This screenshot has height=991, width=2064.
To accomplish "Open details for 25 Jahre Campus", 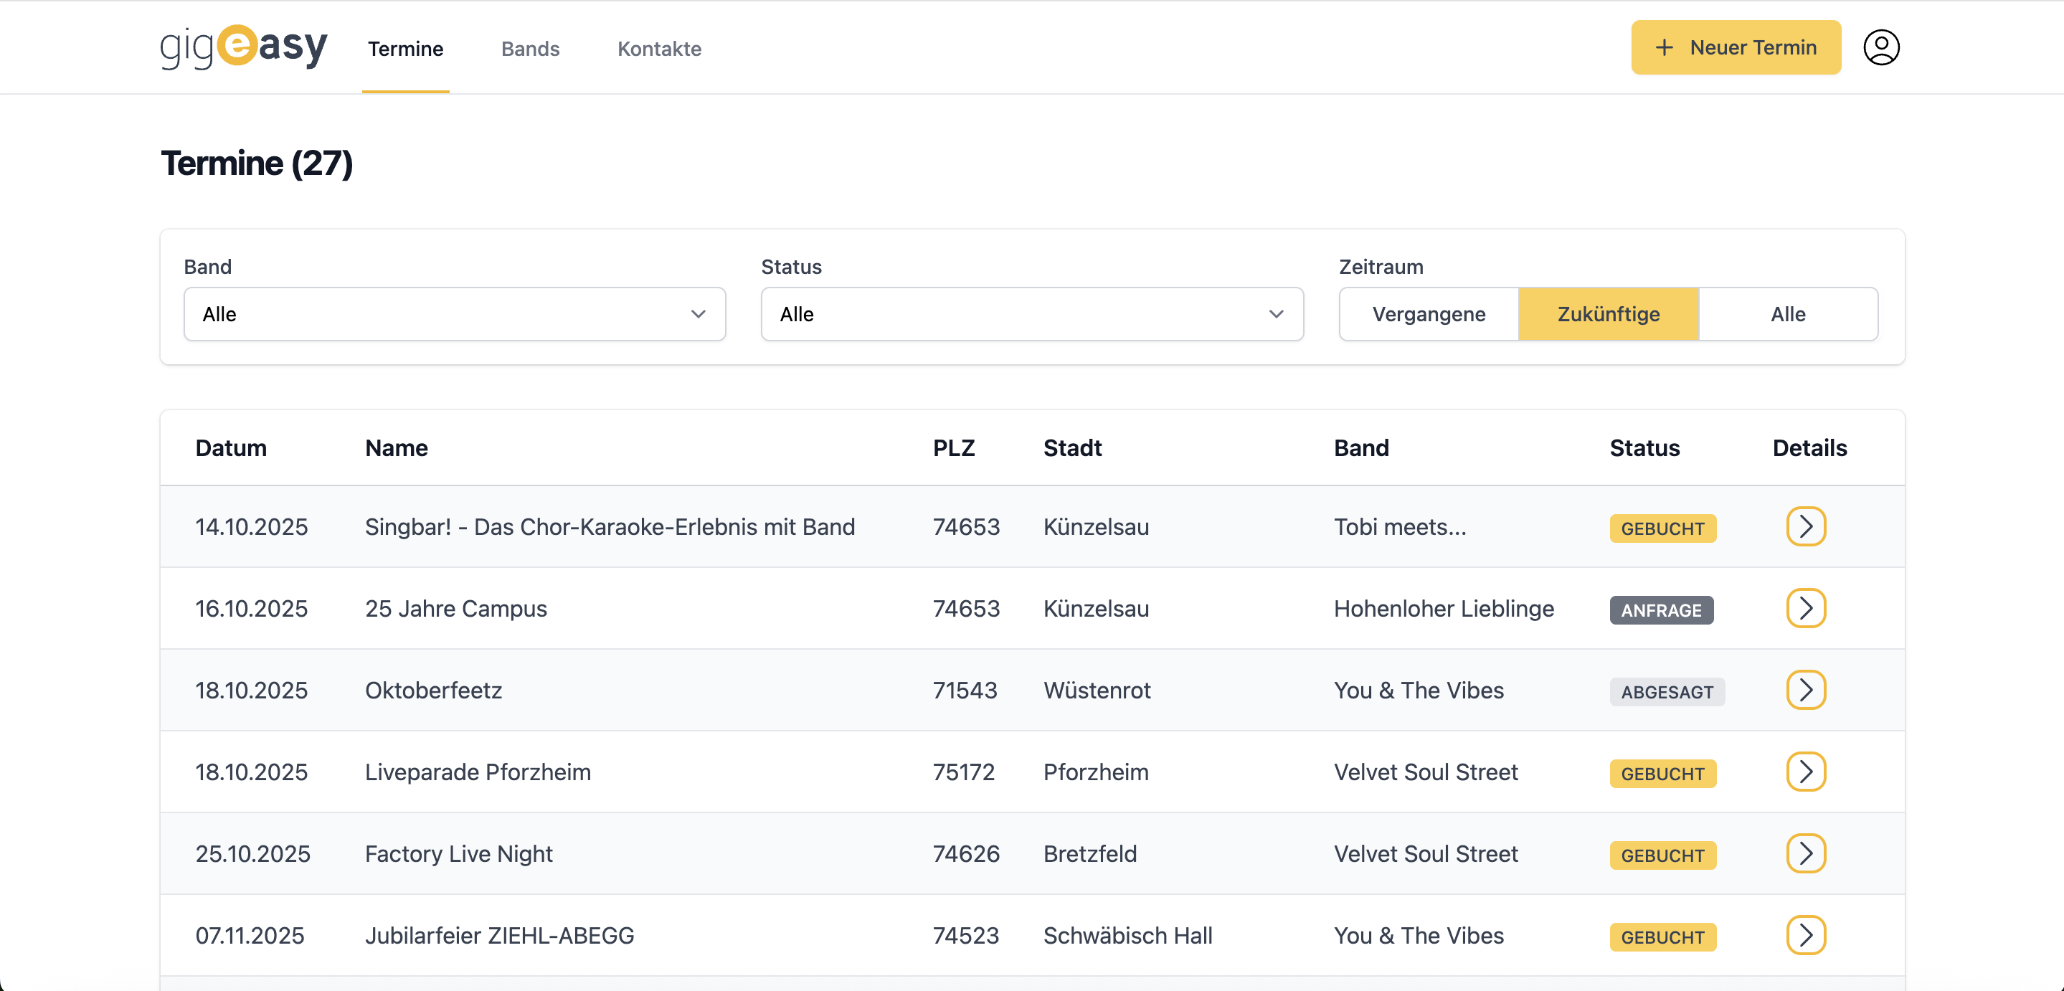I will coord(1806,608).
